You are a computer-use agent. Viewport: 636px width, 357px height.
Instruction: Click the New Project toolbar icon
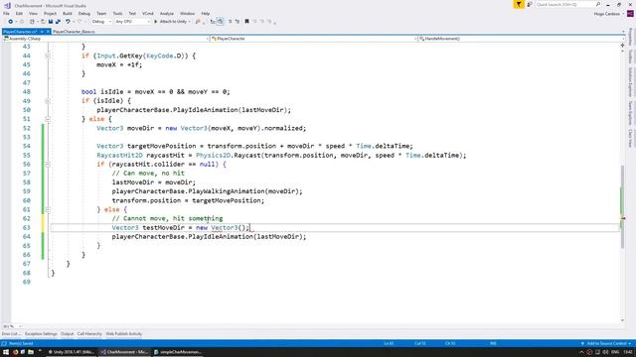[x=32, y=22]
